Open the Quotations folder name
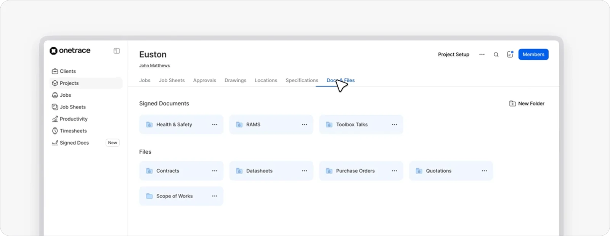Image resolution: width=610 pixels, height=236 pixels. point(439,171)
